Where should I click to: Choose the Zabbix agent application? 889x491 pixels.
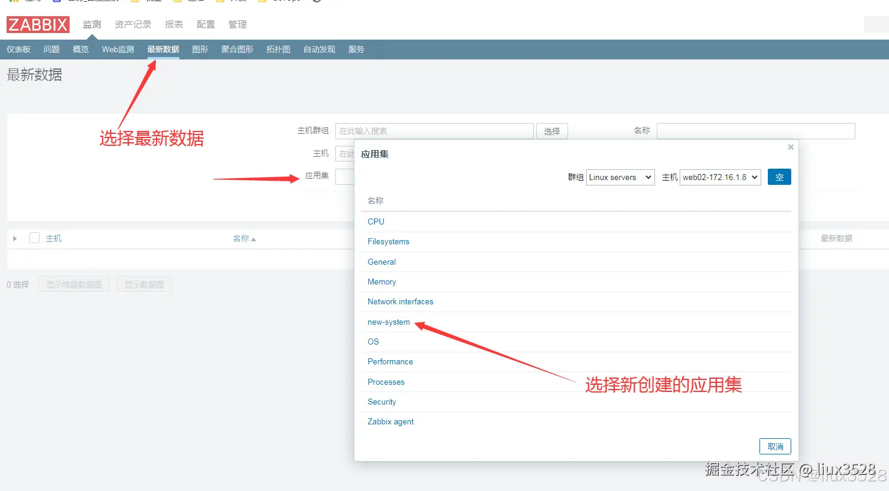391,421
